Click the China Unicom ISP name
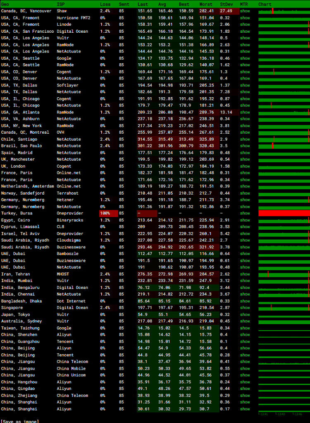This screenshot has height=423, width=310. [71, 375]
